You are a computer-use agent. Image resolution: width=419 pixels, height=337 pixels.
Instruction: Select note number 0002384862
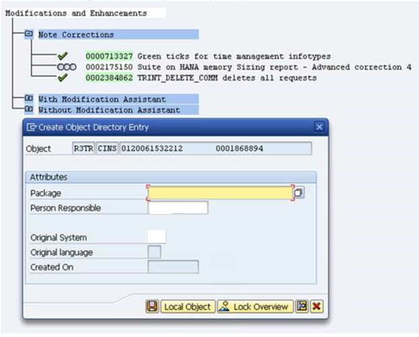pos(109,78)
